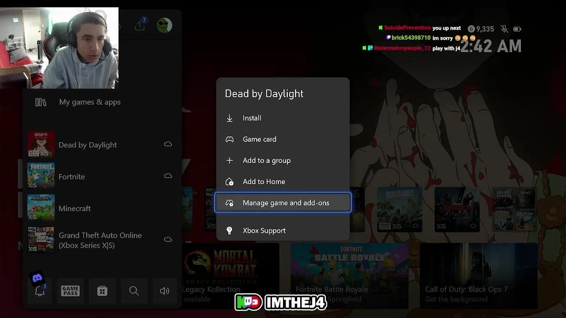Image resolution: width=566 pixels, height=318 pixels.
Task: Click the Dead by Daylight menu title
Action: click(264, 94)
